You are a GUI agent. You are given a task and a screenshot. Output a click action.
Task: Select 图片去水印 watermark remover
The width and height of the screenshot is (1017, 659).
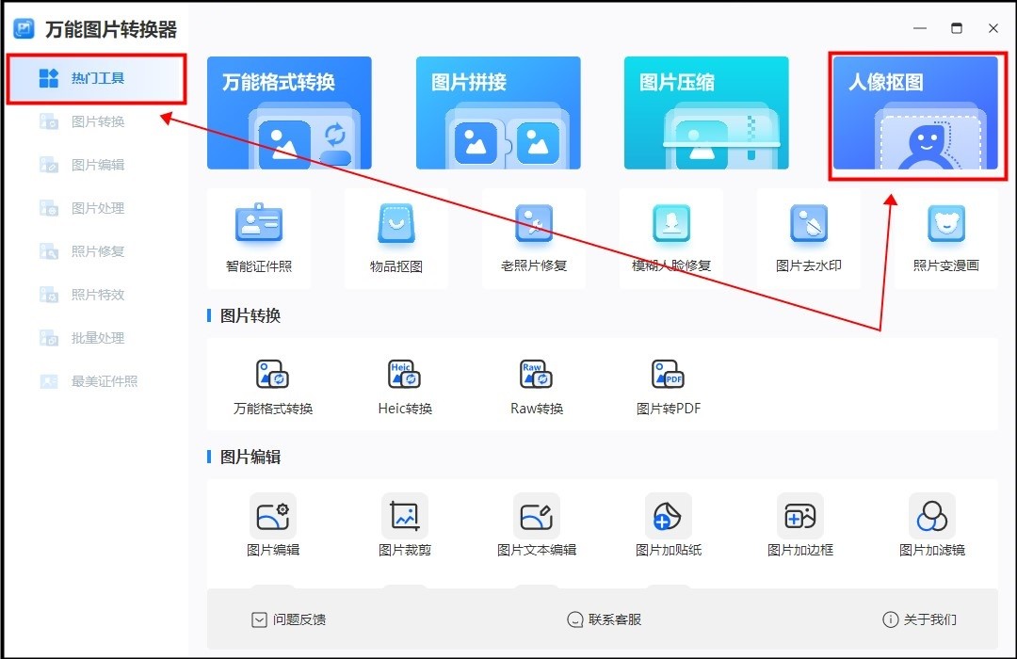808,235
